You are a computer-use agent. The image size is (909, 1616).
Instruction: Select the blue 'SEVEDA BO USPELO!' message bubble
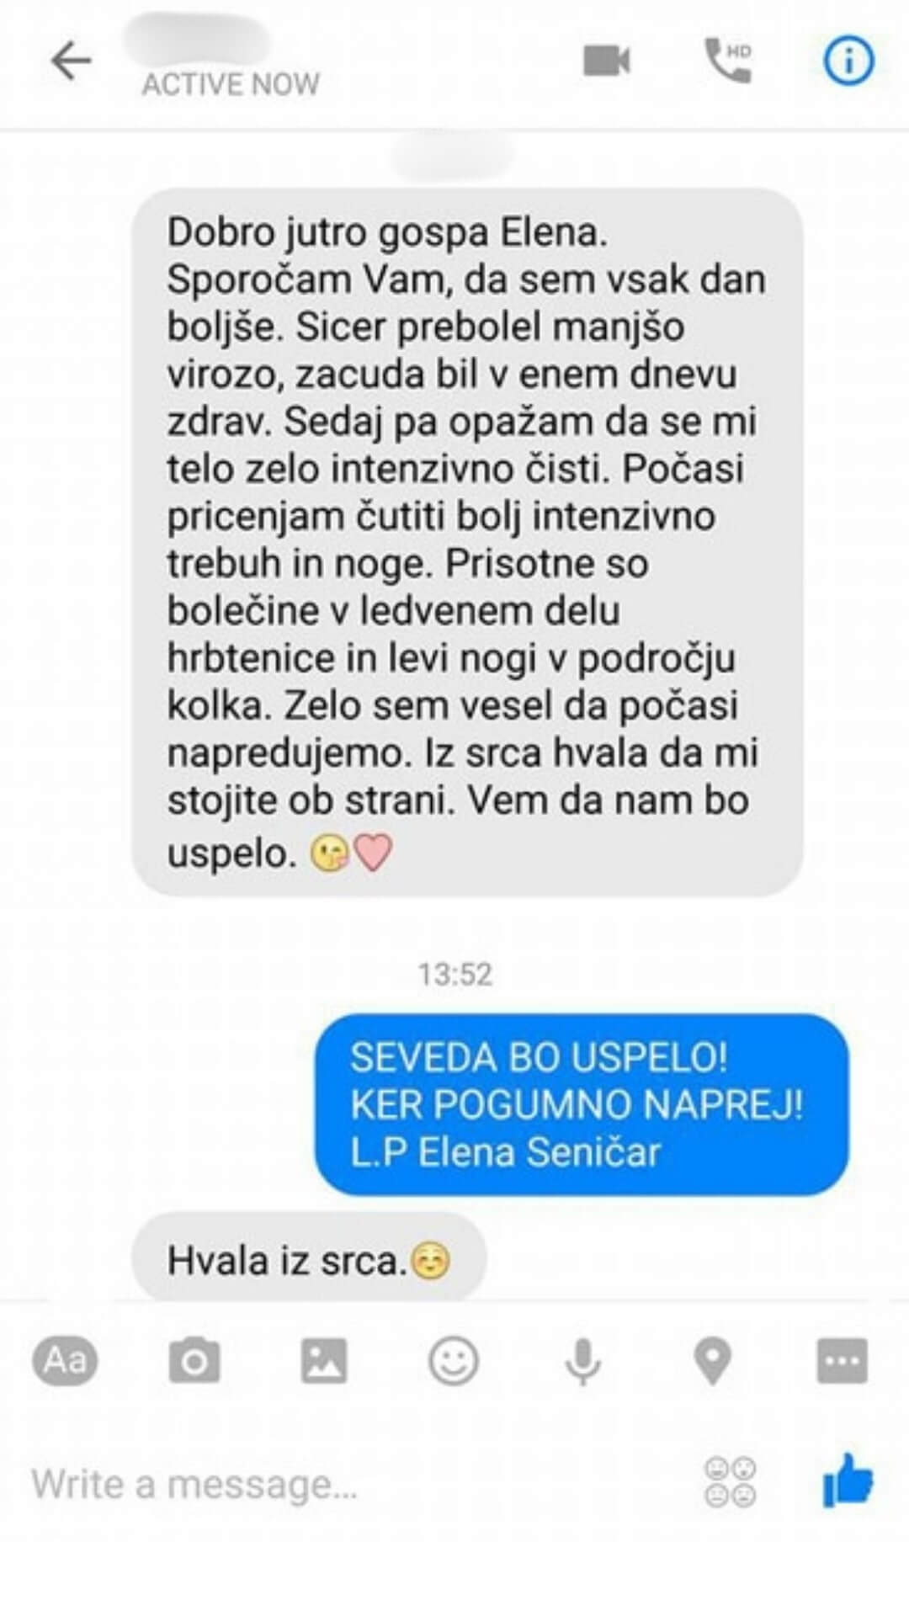pyautogui.click(x=582, y=1105)
